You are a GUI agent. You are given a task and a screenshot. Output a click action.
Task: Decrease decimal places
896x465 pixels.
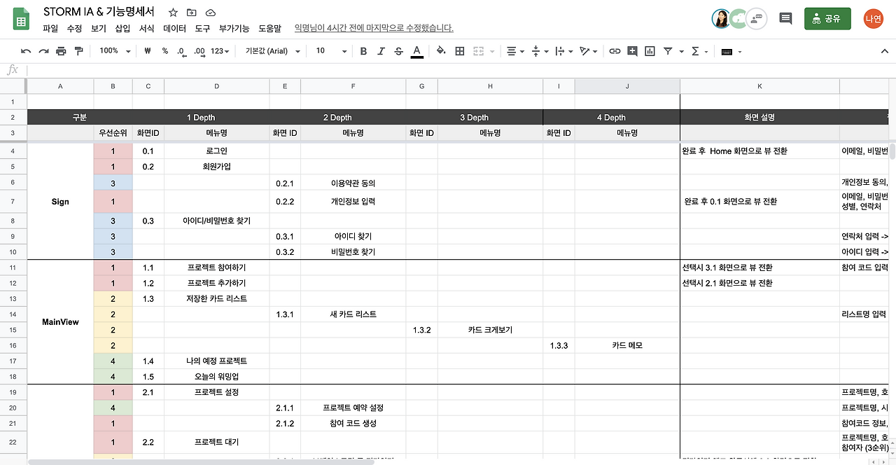point(181,50)
